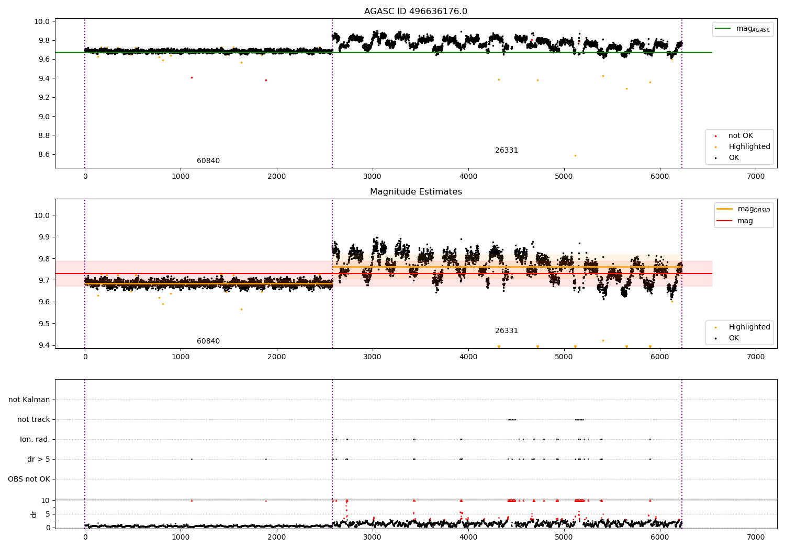Click the black dot beside 'OK' in the middle legend
This screenshot has height=549, width=785.
(715, 338)
